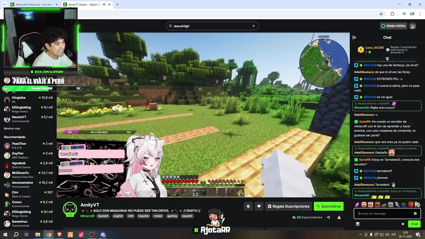This screenshot has width=425, height=239.
Task: Insert the grey cat emote
Action: pos(390,204)
